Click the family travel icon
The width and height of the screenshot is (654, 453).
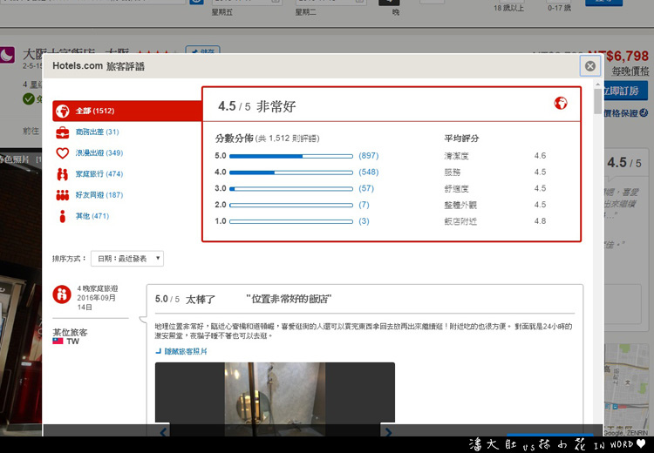click(63, 174)
